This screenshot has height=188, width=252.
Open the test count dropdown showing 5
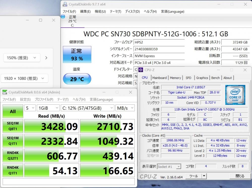pyautogui.click(x=30, y=108)
